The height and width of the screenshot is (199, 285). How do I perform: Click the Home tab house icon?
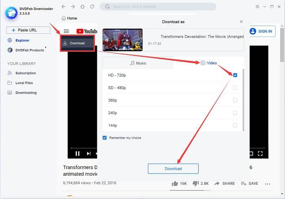tap(64, 18)
